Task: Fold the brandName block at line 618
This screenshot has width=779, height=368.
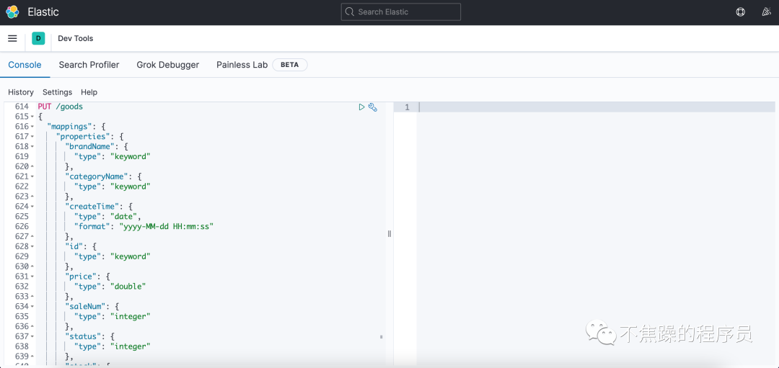Action: 32,147
